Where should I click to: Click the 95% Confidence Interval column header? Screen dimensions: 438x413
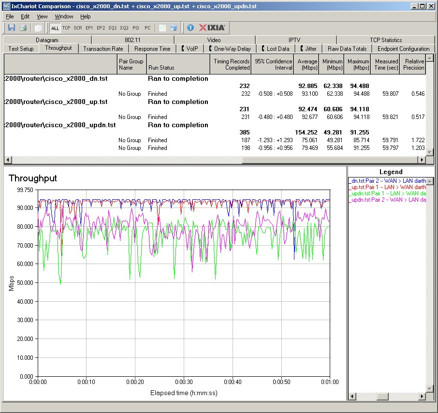(x=272, y=64)
